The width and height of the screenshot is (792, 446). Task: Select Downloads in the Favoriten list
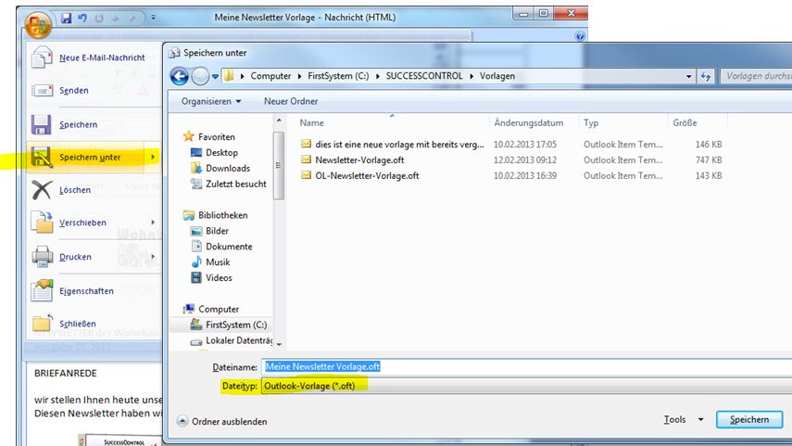[x=227, y=168]
